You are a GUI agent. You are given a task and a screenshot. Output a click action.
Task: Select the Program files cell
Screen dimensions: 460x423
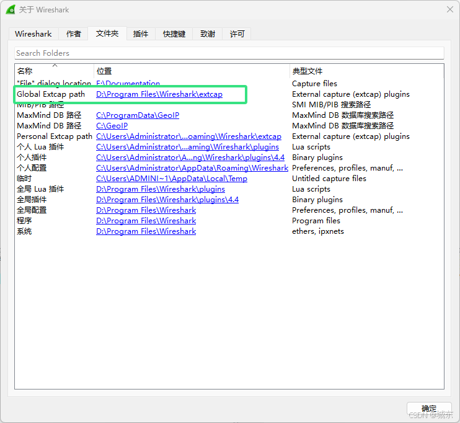[316, 221]
